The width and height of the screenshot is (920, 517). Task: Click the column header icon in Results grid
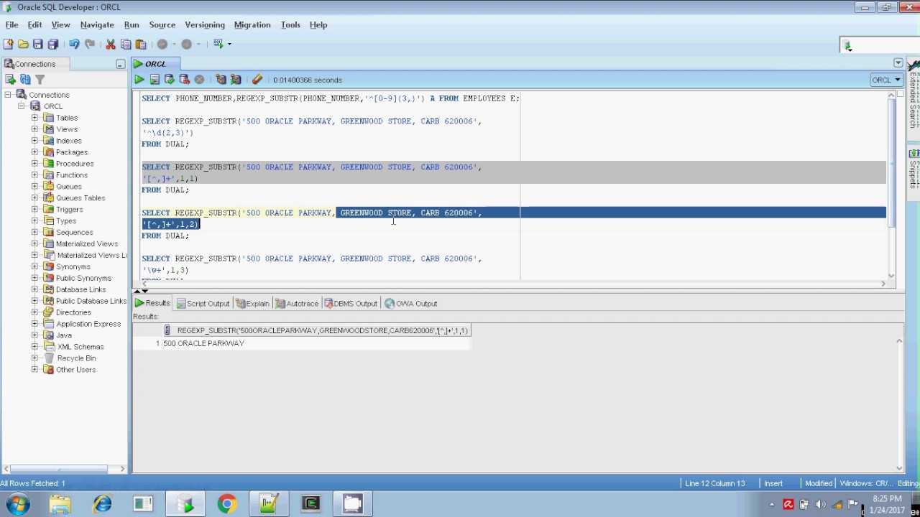coord(167,330)
